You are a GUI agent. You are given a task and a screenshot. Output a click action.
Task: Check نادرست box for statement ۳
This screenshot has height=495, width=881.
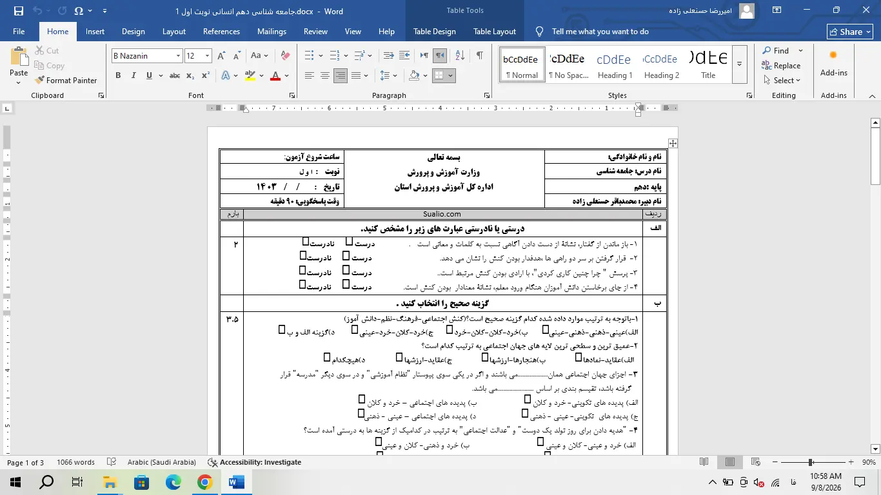click(303, 270)
